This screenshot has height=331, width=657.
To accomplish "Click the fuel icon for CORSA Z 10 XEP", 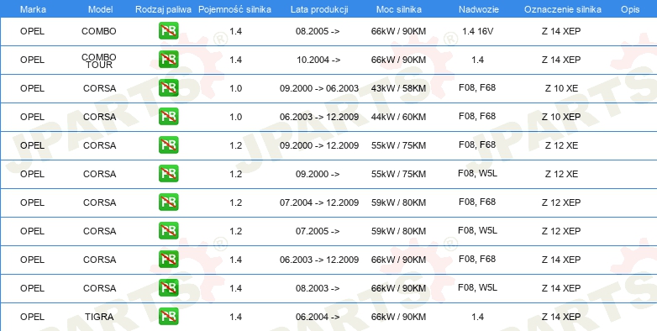I will click(168, 117).
